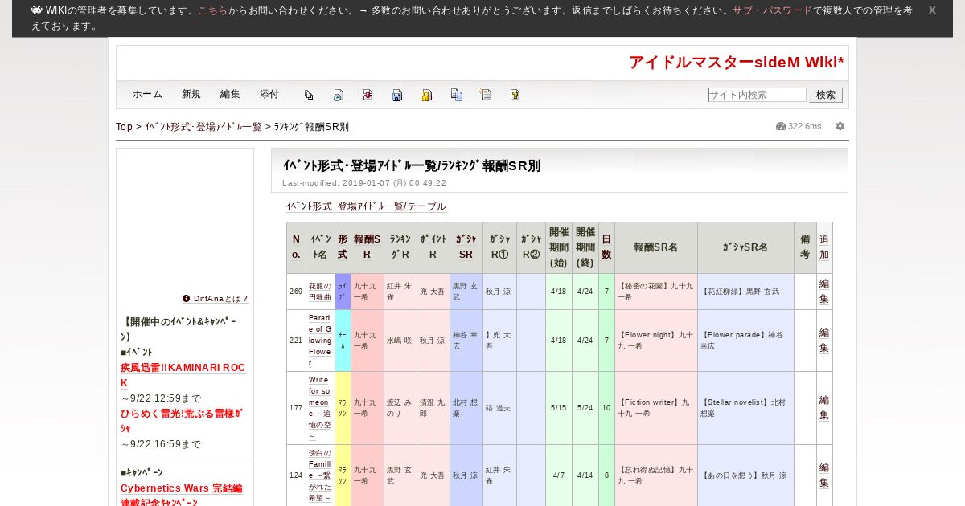Click the duplicate page icon in toolbar
Screen dimensions: 965x506
point(309,95)
